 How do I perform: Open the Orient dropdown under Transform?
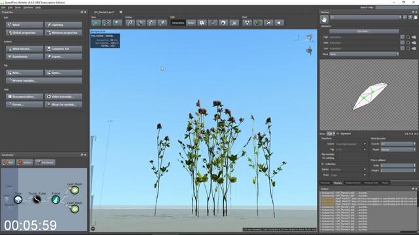click(351, 144)
